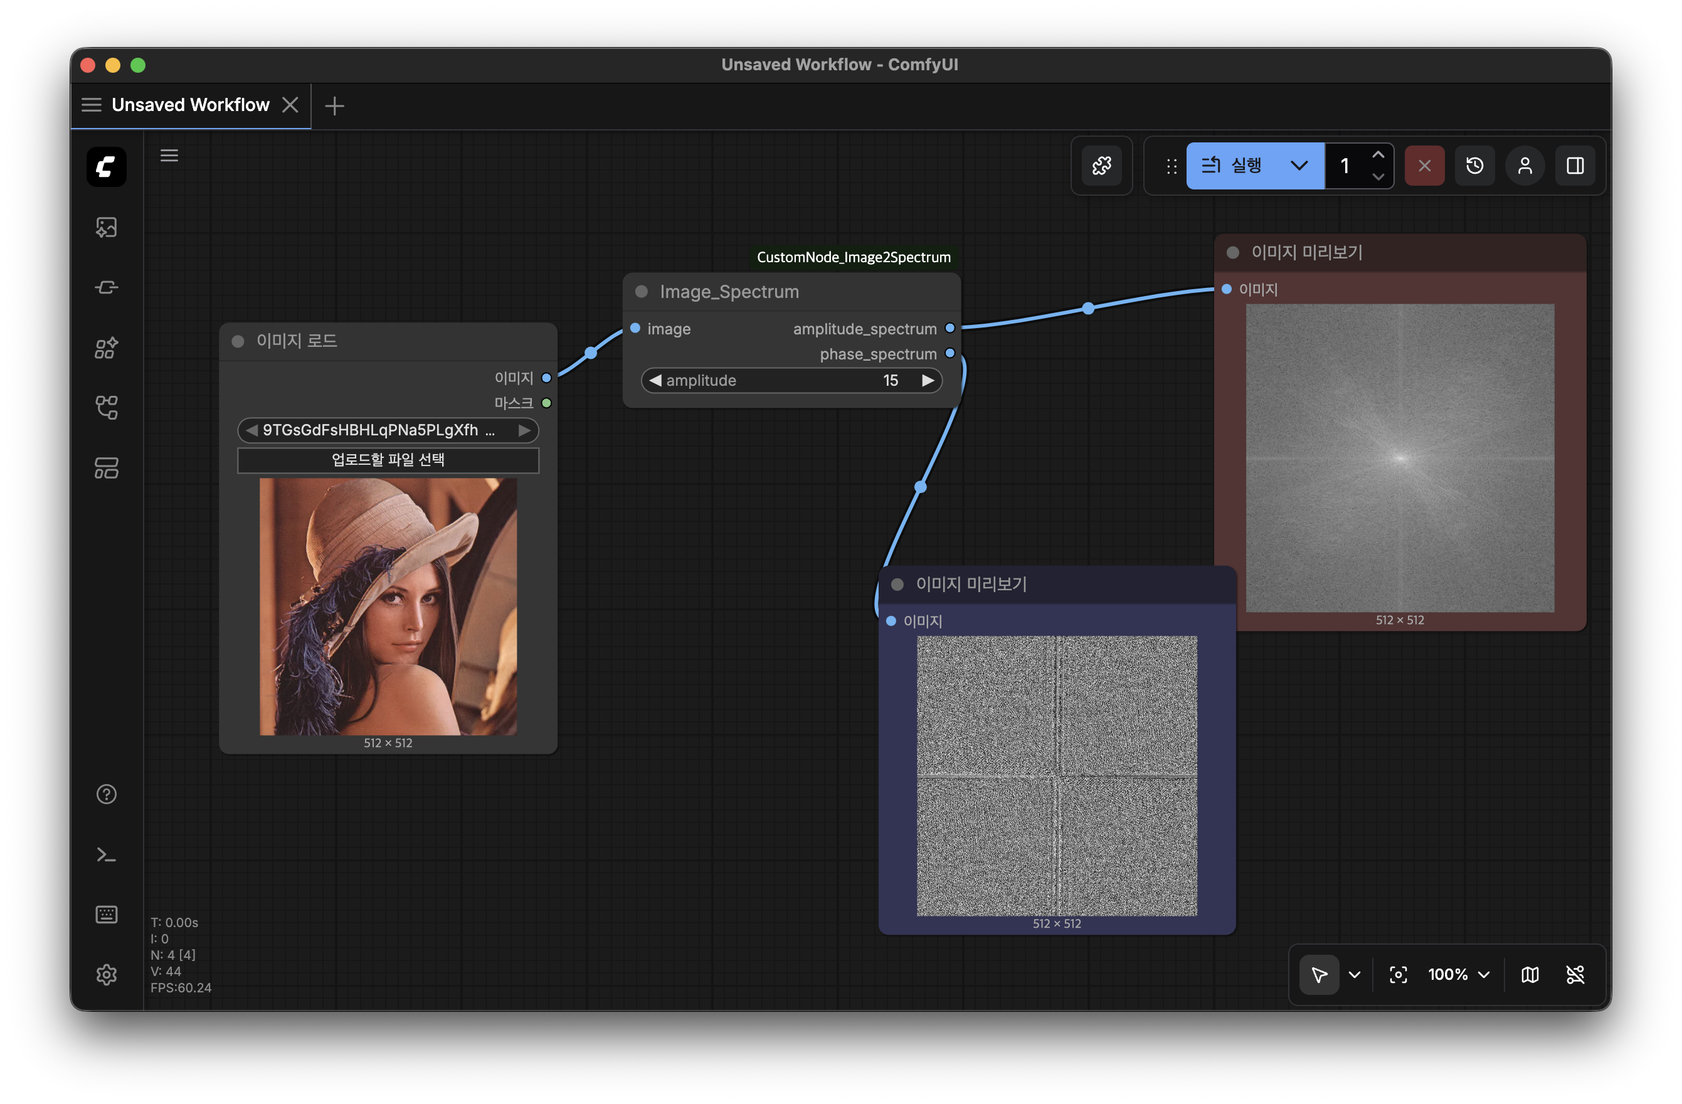Collapse the Image_Spectrum node
The height and width of the screenshot is (1104, 1682).
(642, 292)
